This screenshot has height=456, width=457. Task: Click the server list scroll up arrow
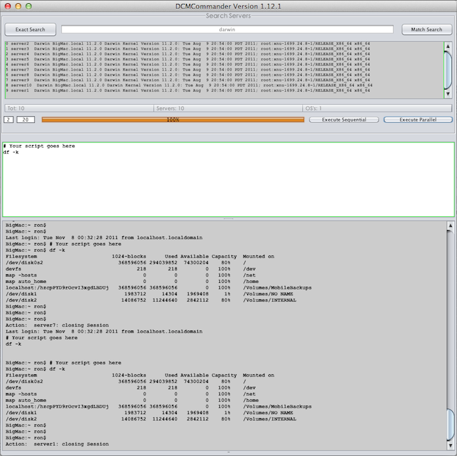tap(448, 46)
